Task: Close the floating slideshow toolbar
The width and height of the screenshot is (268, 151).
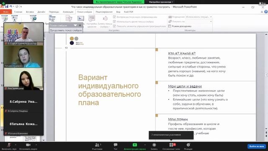Action: (80, 25)
